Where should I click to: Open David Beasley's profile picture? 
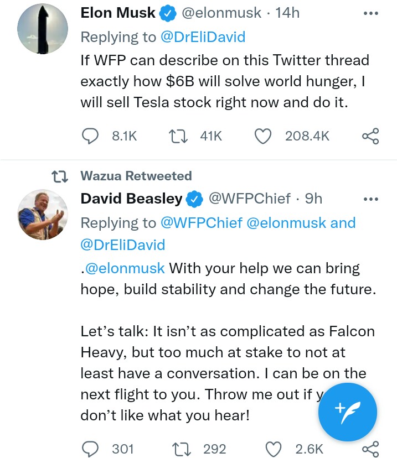[x=43, y=215]
